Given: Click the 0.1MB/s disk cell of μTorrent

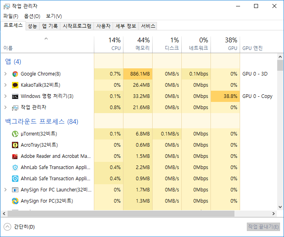Looking at the screenshot, I should (167, 134).
